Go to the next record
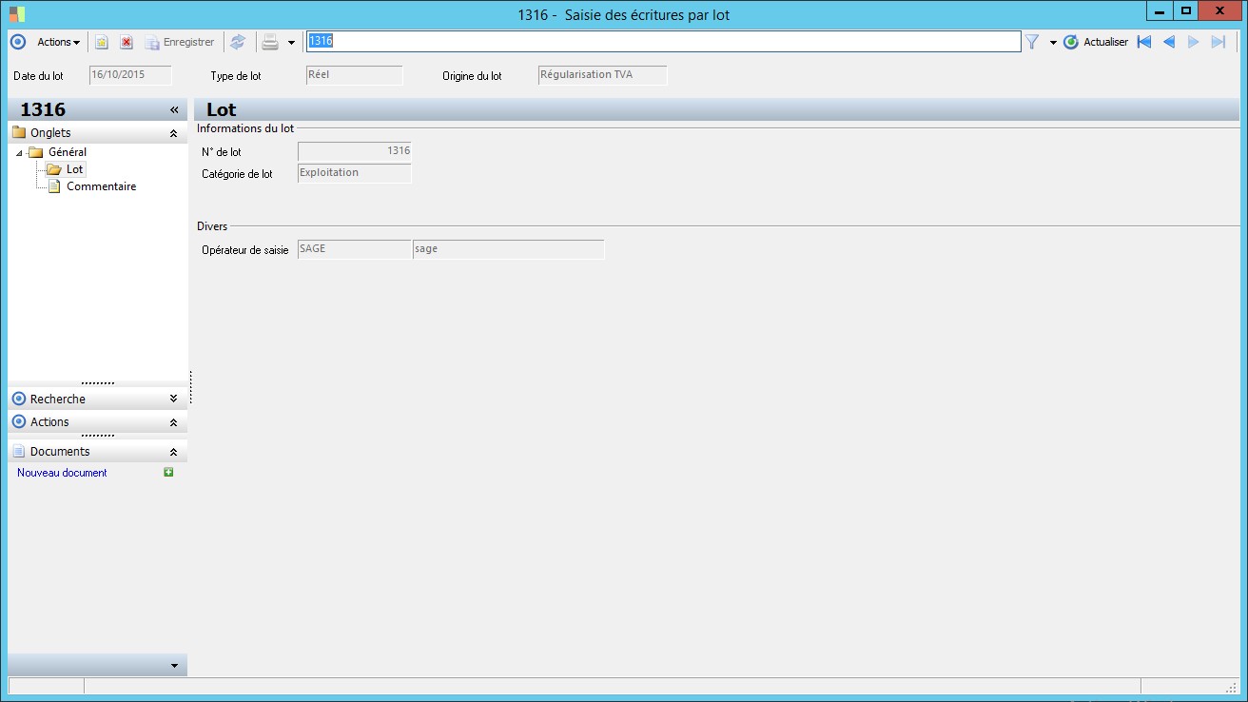The image size is (1248, 702). [x=1194, y=42]
